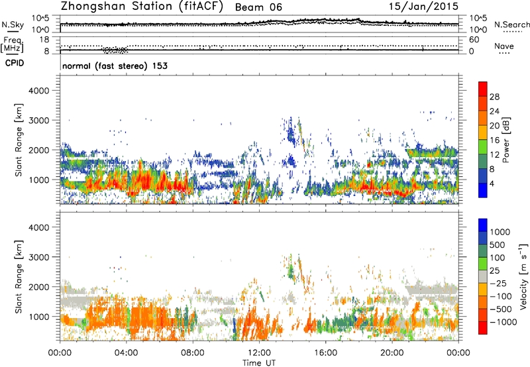Click the blue bottom of the power colorbar
The height and width of the screenshot is (367, 530).
(483, 190)
